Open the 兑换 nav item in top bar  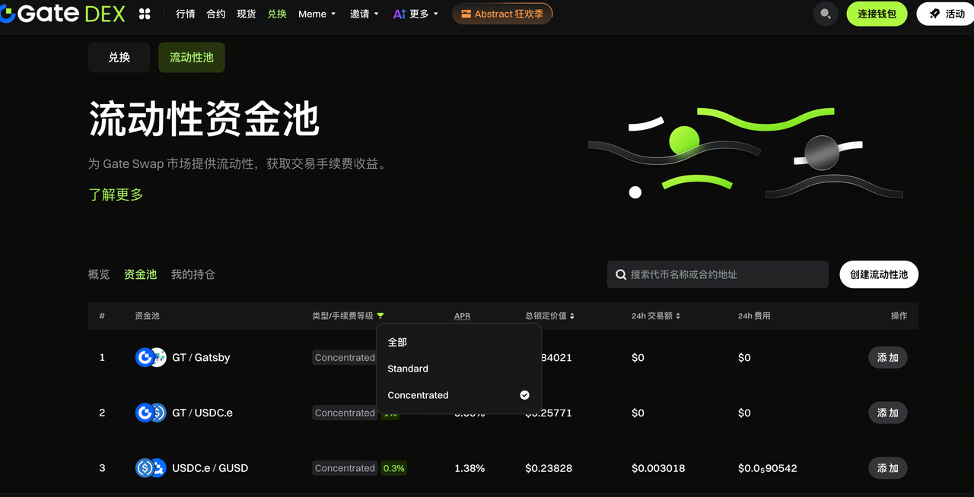tap(277, 14)
